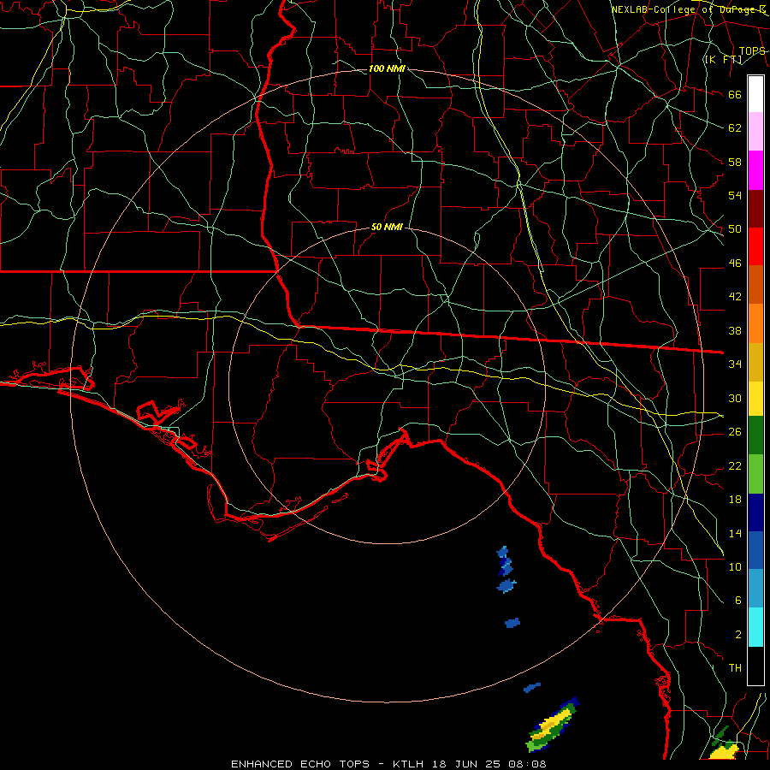Click the light pink legend swatch
Viewport: 770px width, 770px height.
pos(755,132)
